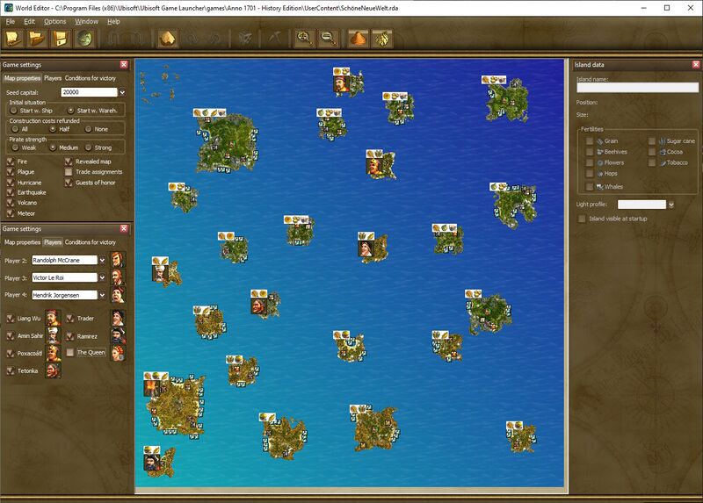Switch to Conditions for victory tab, upper panel
Viewport: 703px width, 503px height.
91,78
